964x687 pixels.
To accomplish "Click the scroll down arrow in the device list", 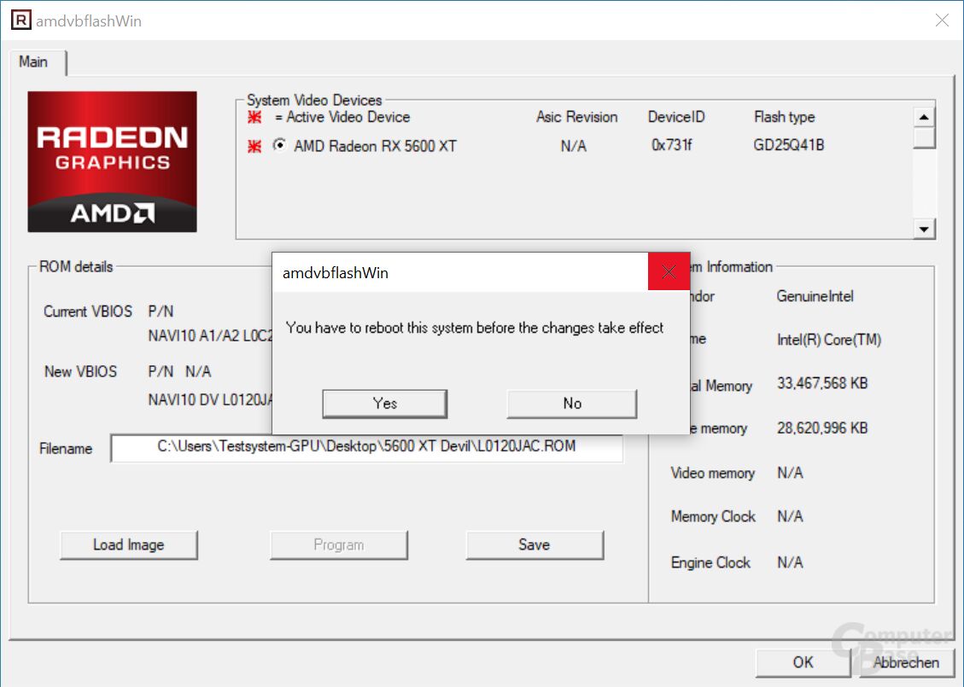I will tap(924, 230).
